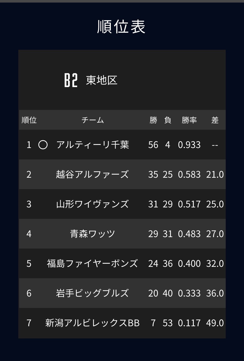Select the 青森ワッツ team name
The height and width of the screenshot is (361, 244).
93,234
